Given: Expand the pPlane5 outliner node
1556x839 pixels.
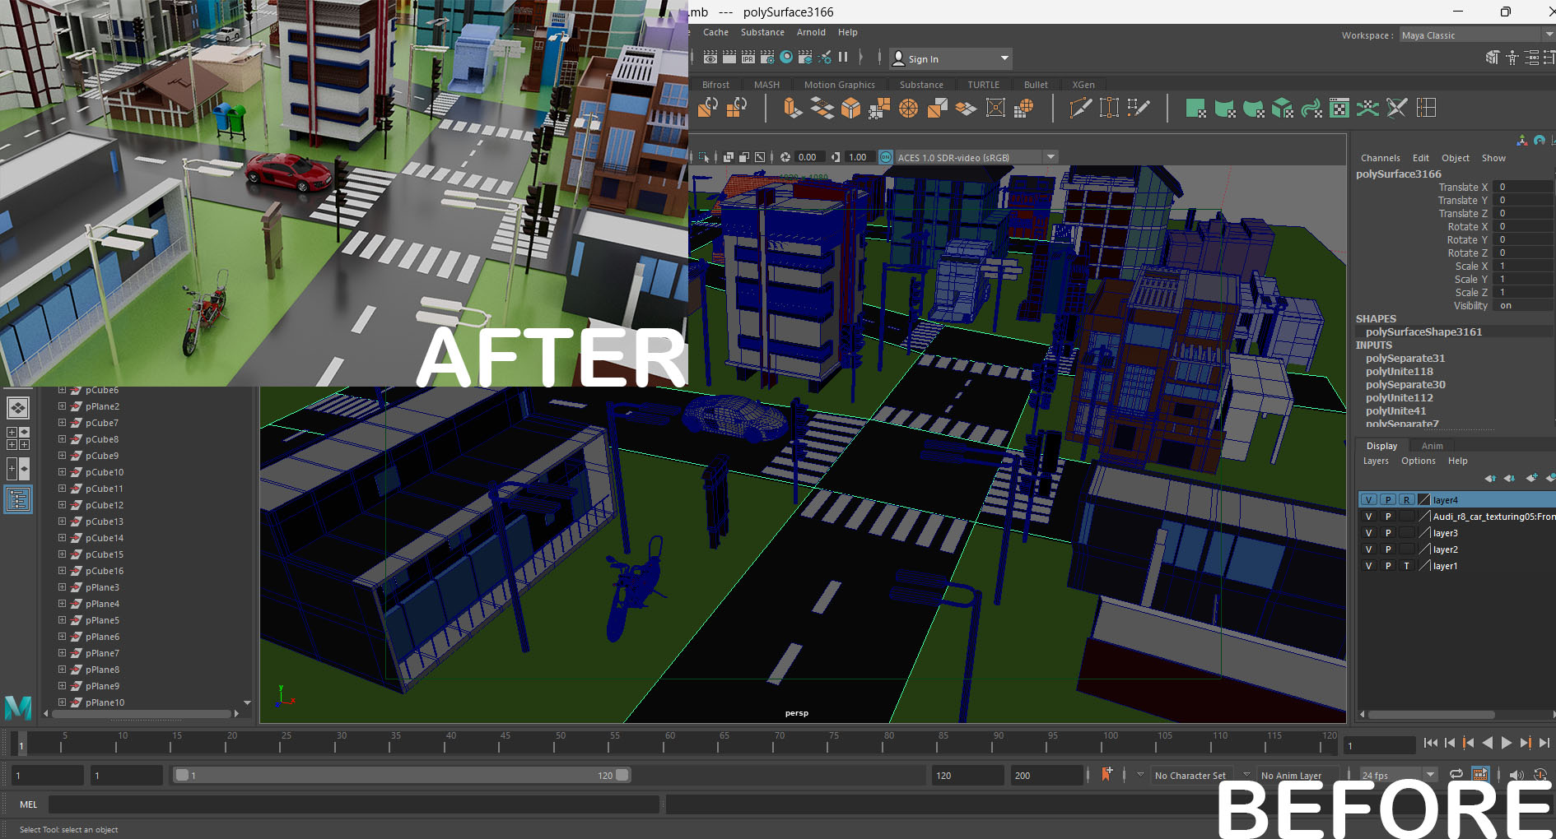Looking at the screenshot, I should coord(62,620).
